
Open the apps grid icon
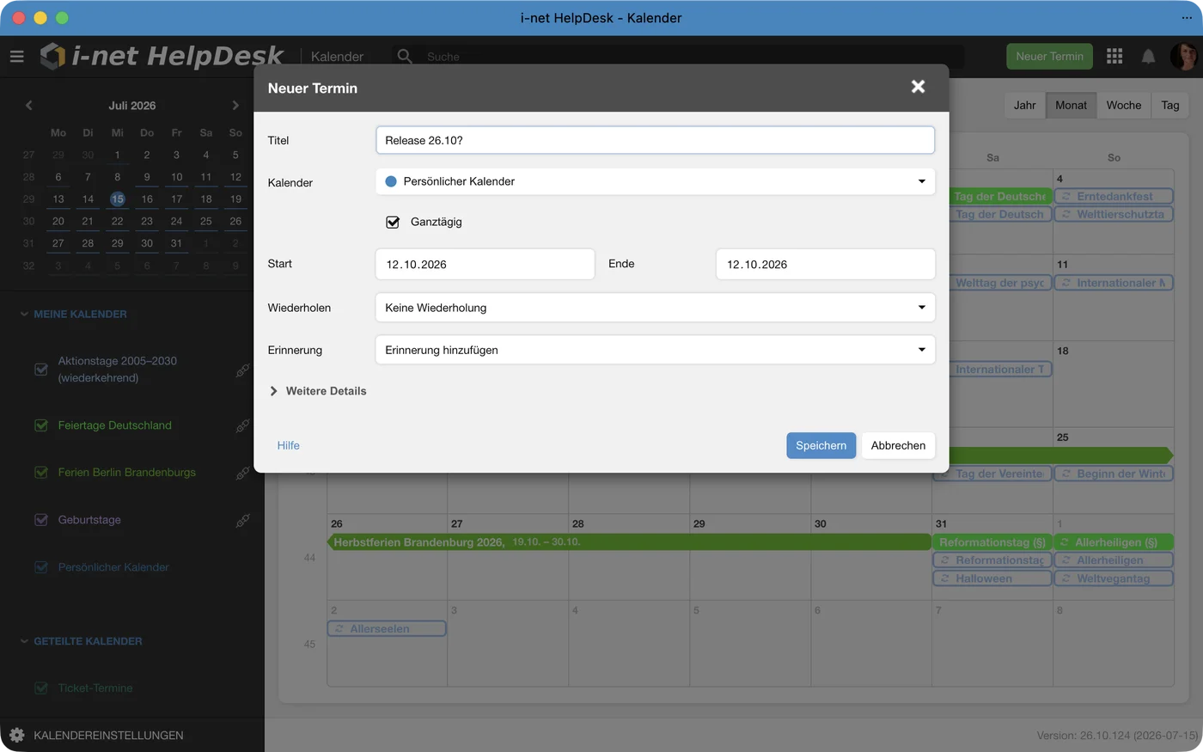click(x=1114, y=56)
